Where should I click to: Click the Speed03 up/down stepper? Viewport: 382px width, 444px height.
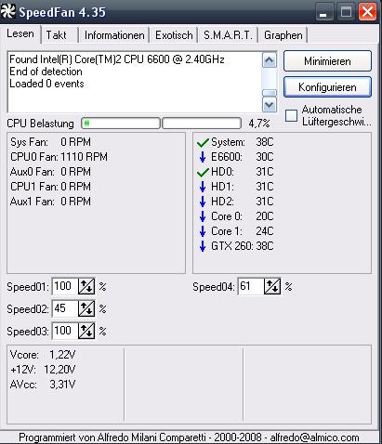point(86,331)
